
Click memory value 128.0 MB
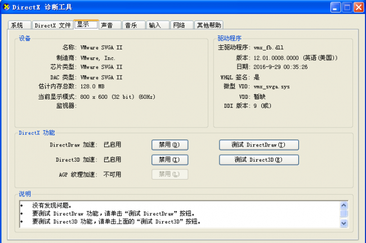coord(92,86)
